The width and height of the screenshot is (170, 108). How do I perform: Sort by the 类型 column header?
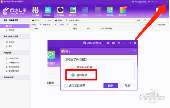pyautogui.click(x=75, y=29)
